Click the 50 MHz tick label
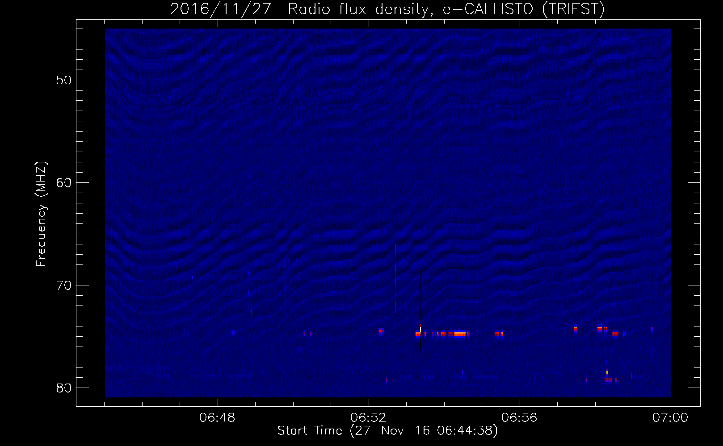 (x=64, y=80)
